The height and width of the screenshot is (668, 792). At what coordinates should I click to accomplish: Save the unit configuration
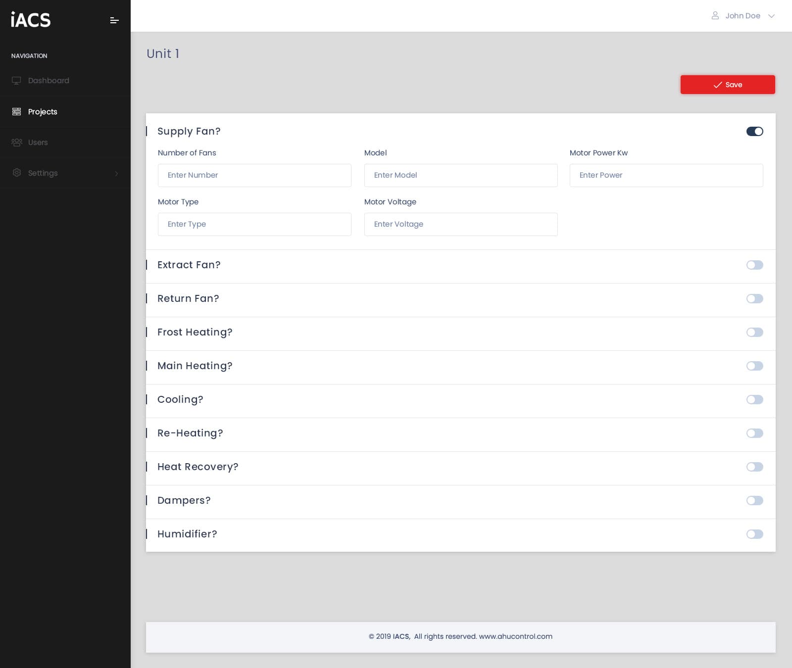coord(728,85)
